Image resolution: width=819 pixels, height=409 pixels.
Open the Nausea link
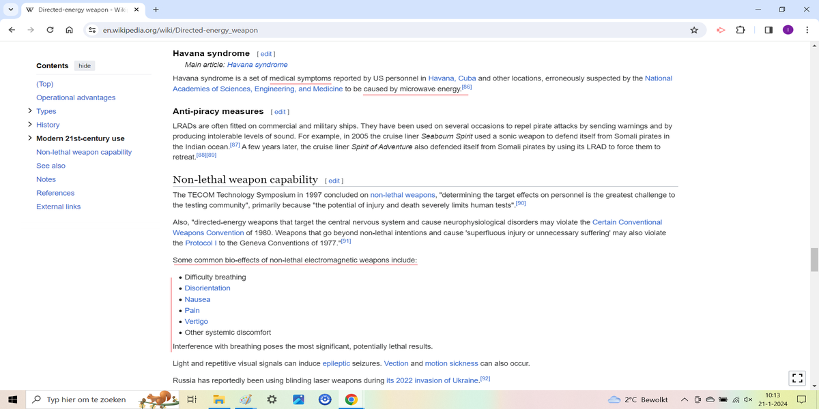(197, 299)
